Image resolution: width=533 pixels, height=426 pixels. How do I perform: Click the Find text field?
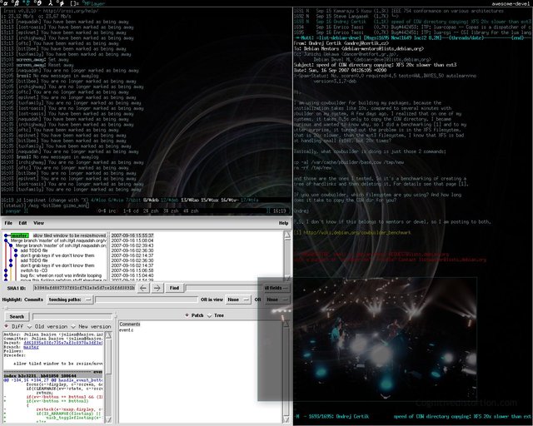tap(224, 288)
